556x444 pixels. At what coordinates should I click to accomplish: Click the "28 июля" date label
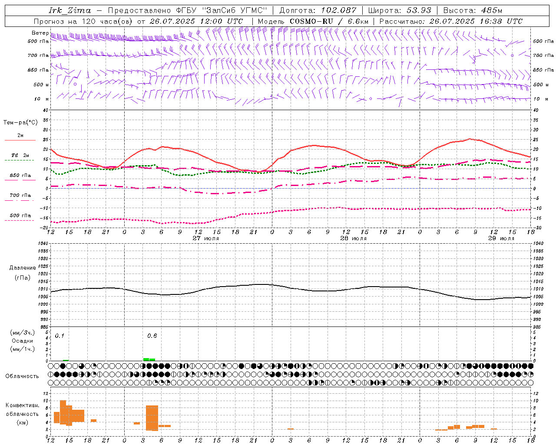coord(353,238)
